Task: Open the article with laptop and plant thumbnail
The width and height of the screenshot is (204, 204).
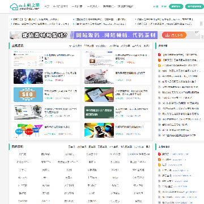Action: [28, 112]
